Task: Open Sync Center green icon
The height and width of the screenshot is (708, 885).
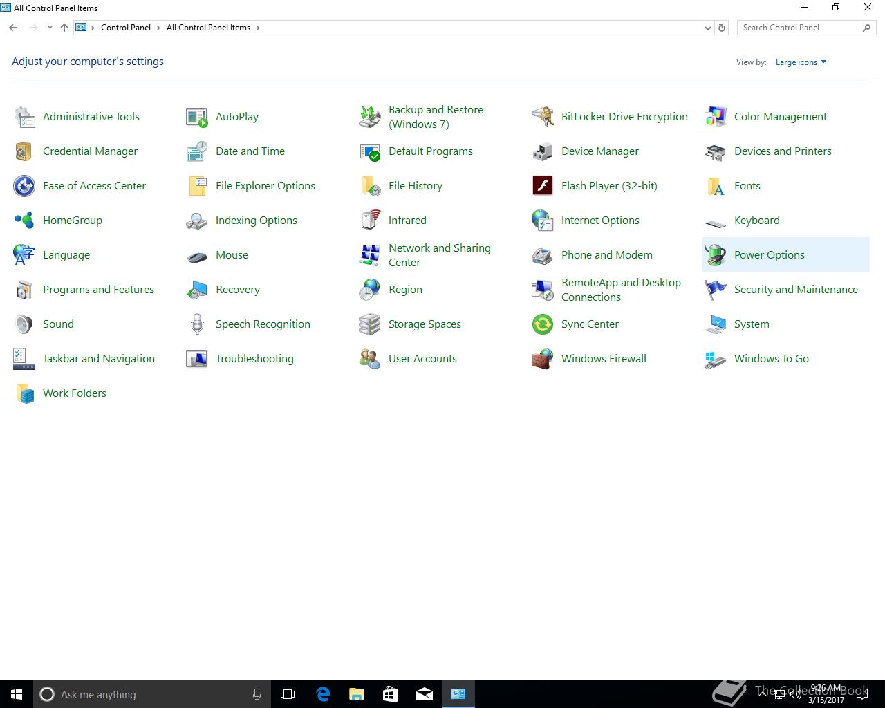Action: tap(543, 324)
